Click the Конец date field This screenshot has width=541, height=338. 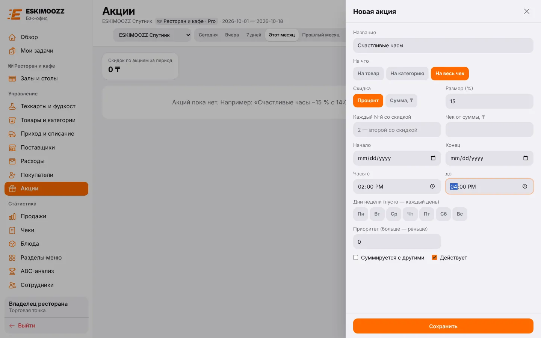pyautogui.click(x=490, y=158)
